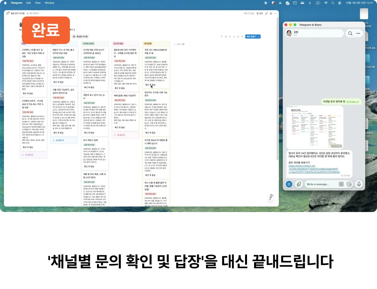Screen dimensions: 377x289
Task: Click the 개인 페이지 breadcrumb dropdown
Action: 34,13
